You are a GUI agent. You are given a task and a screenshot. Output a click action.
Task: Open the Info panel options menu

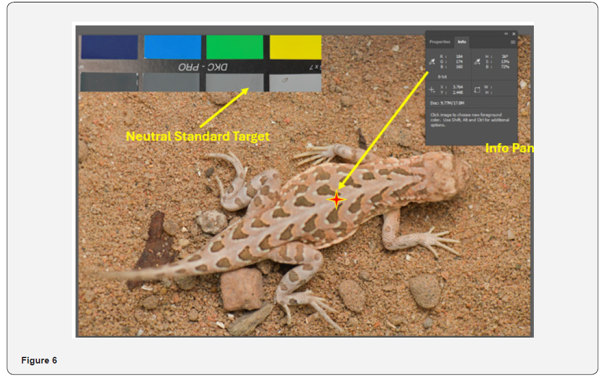point(513,42)
